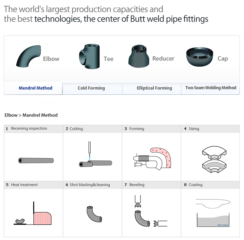The height and width of the screenshot is (240, 244).
Task: Click the Elbow pipe fitting icon
Action: click(x=28, y=56)
